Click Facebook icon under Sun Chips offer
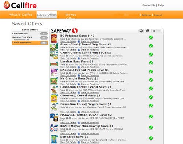 point(79,142)
